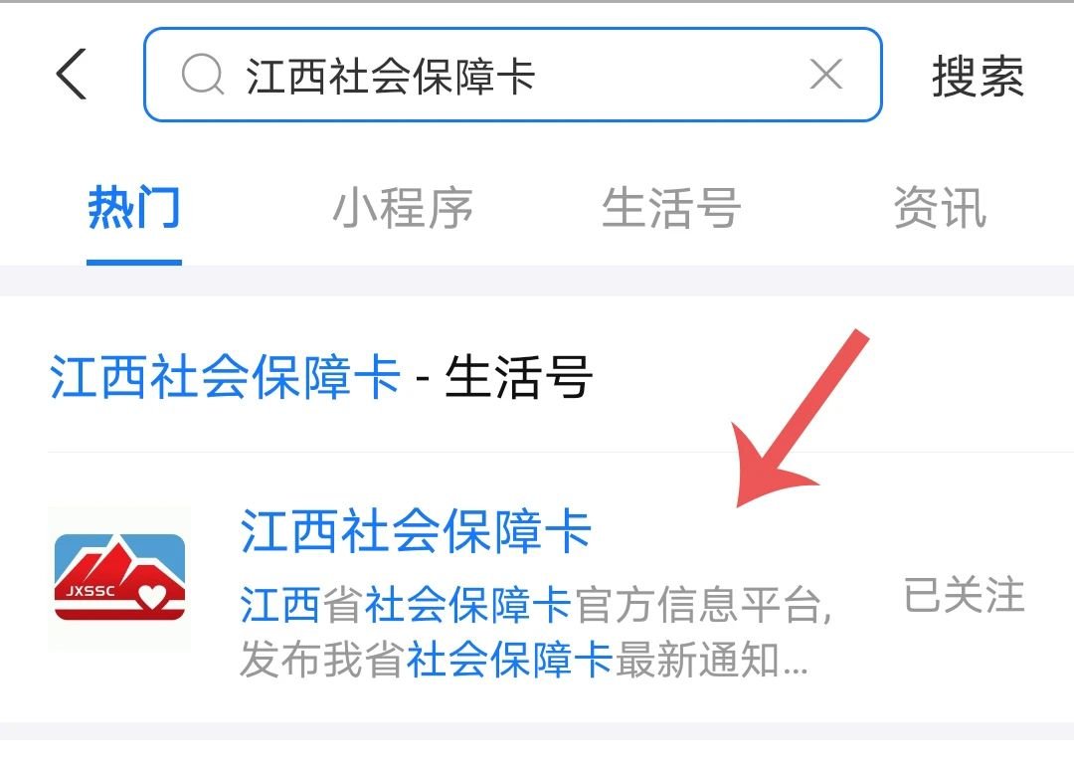
Task: Toggle the 已关注 follow status
Action: (964, 594)
